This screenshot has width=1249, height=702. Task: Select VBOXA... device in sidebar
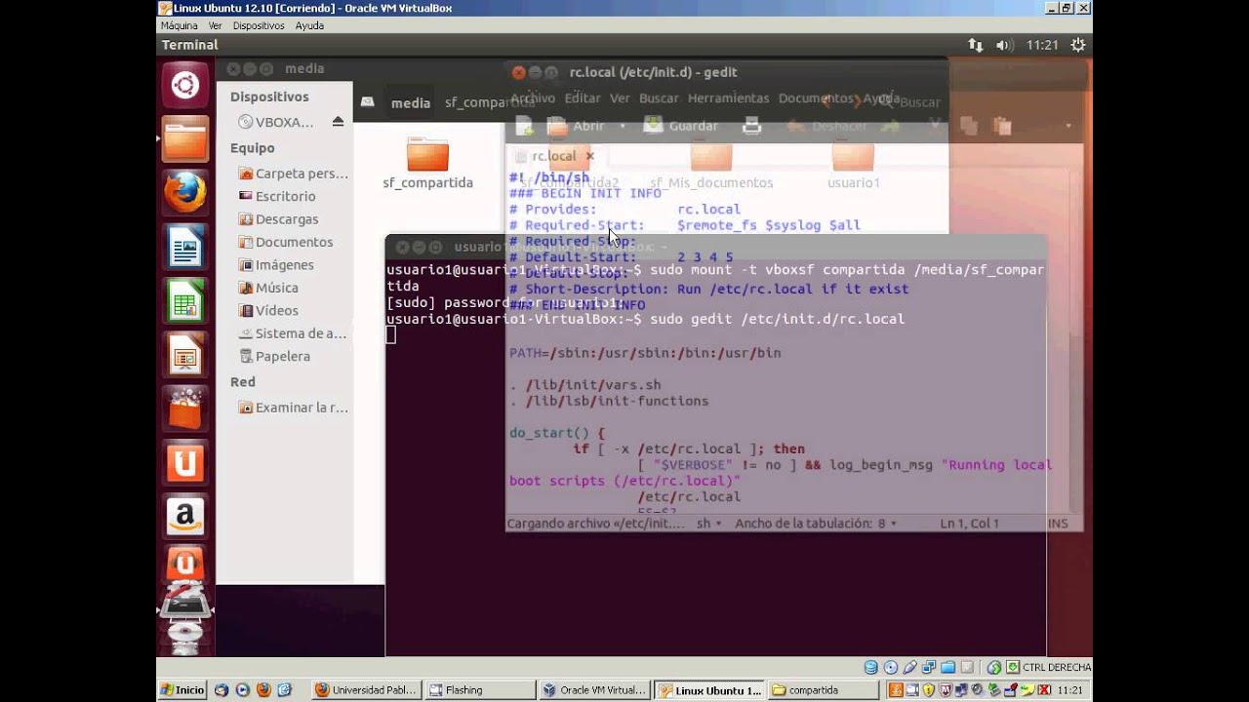[x=277, y=122]
